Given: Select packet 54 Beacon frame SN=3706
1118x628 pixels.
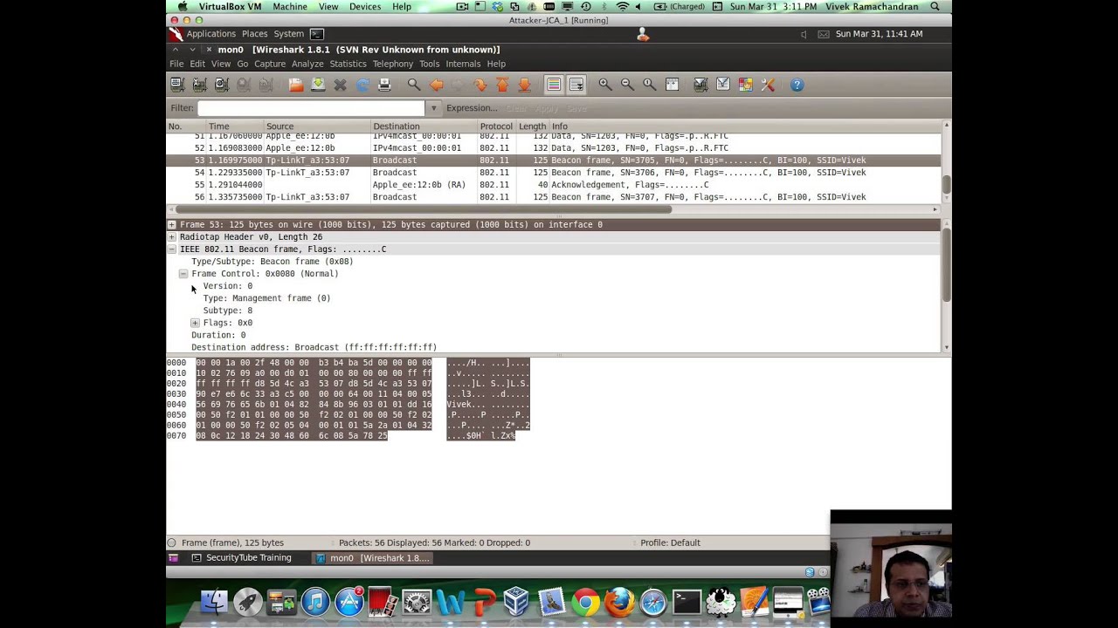Looking at the screenshot, I should click(x=554, y=173).
